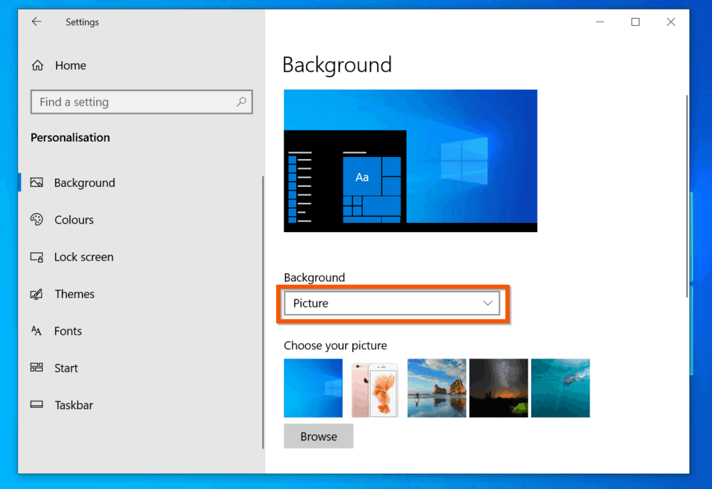Image resolution: width=712 pixels, height=489 pixels.
Task: Open the Taskbar settings page
Action: tap(74, 405)
